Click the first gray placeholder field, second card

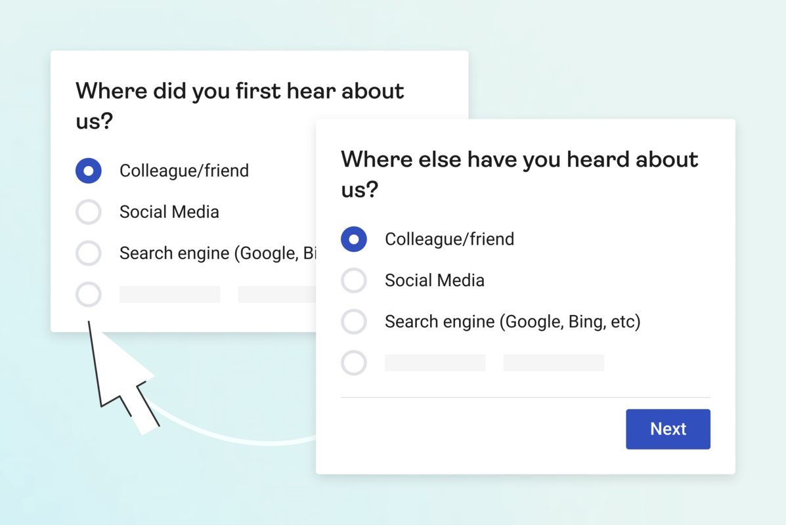point(435,363)
